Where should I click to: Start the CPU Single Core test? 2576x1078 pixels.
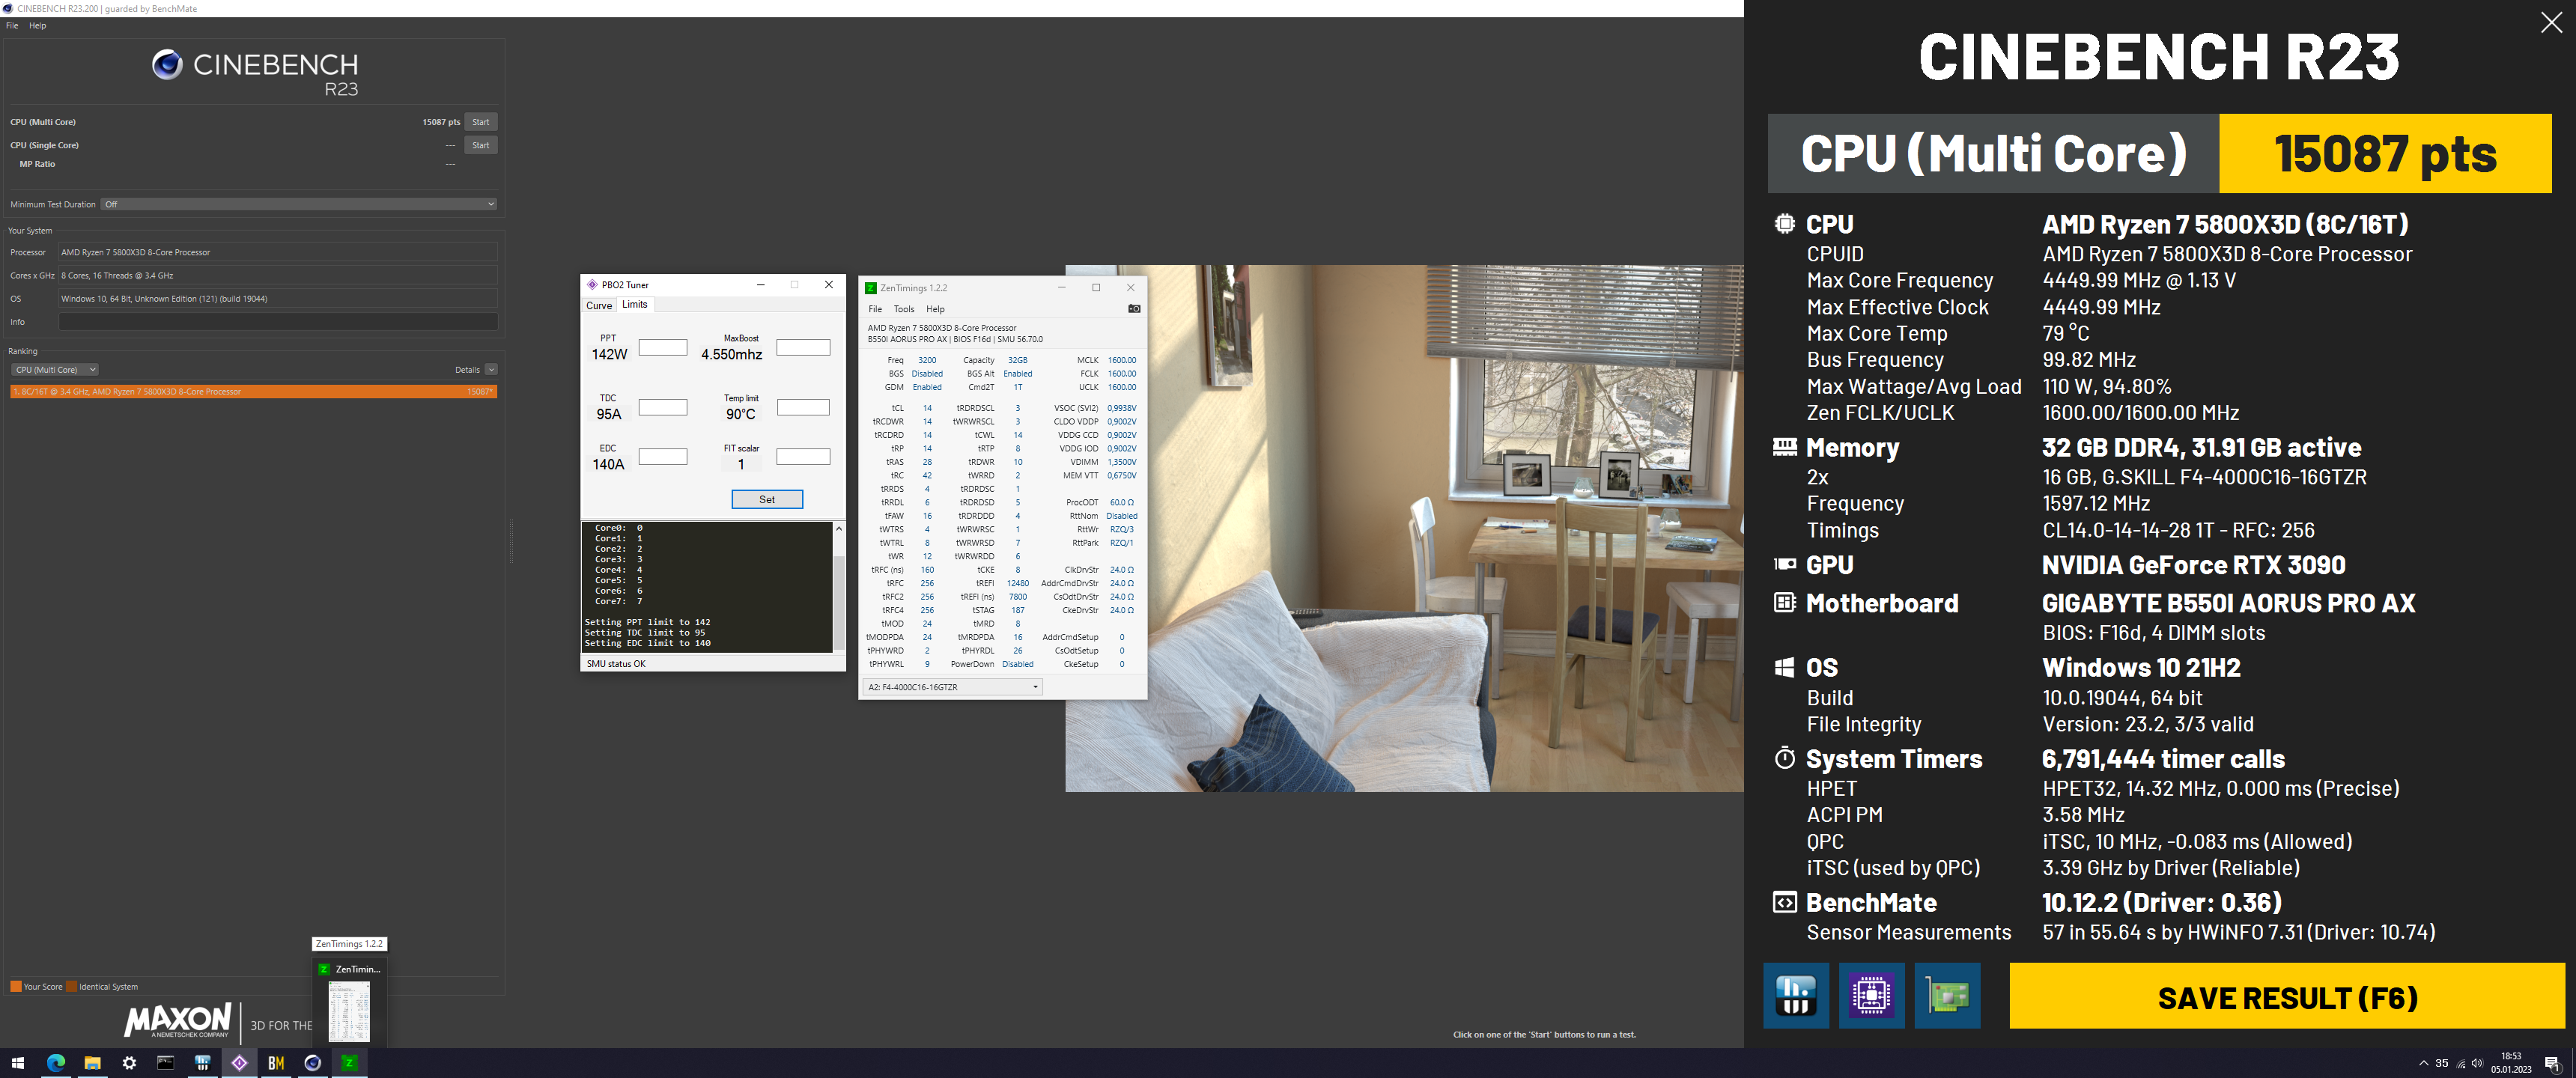480,145
